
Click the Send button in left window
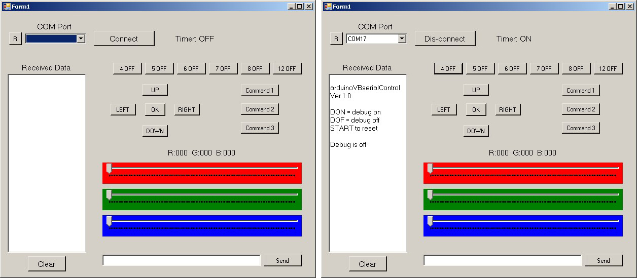282,260
